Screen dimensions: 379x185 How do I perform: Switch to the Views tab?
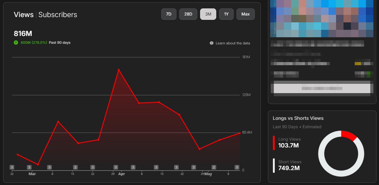24,14
